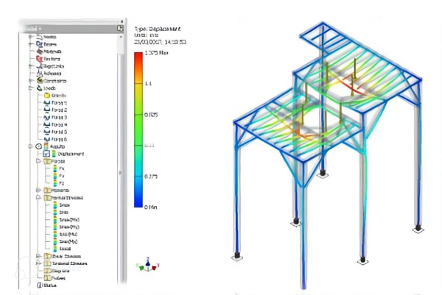The width and height of the screenshot is (442, 295).
Task: Click the Fx result icon
Action: [x=55, y=168]
